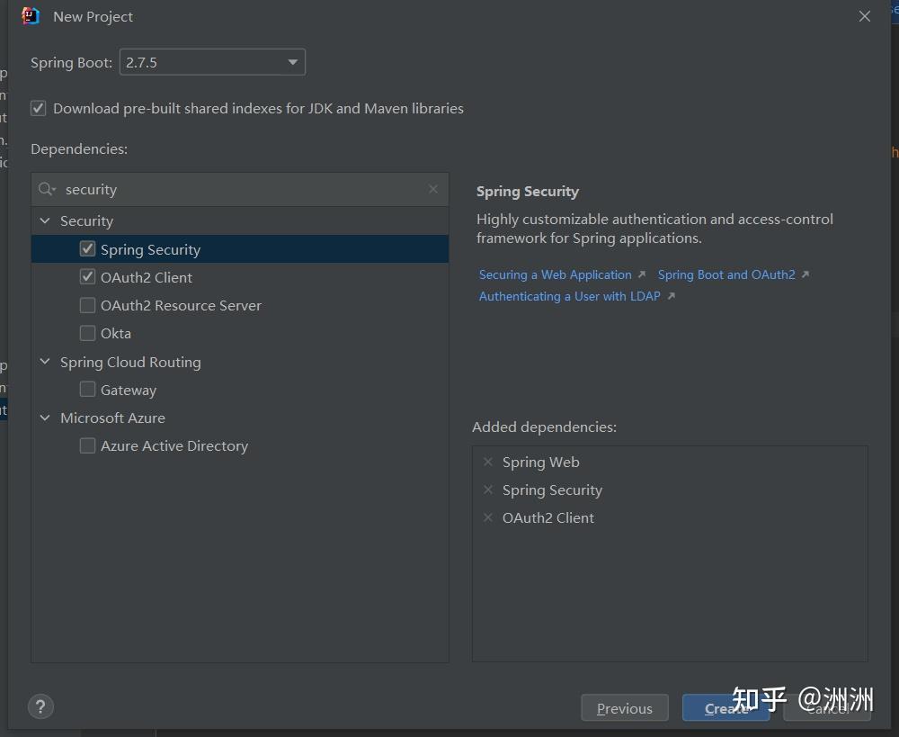Click the Previous button
The width and height of the screenshot is (899, 737).
(625, 707)
